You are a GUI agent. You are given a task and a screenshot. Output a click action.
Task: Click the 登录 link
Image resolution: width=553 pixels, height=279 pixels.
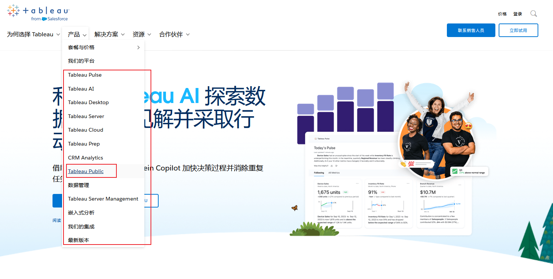518,14
